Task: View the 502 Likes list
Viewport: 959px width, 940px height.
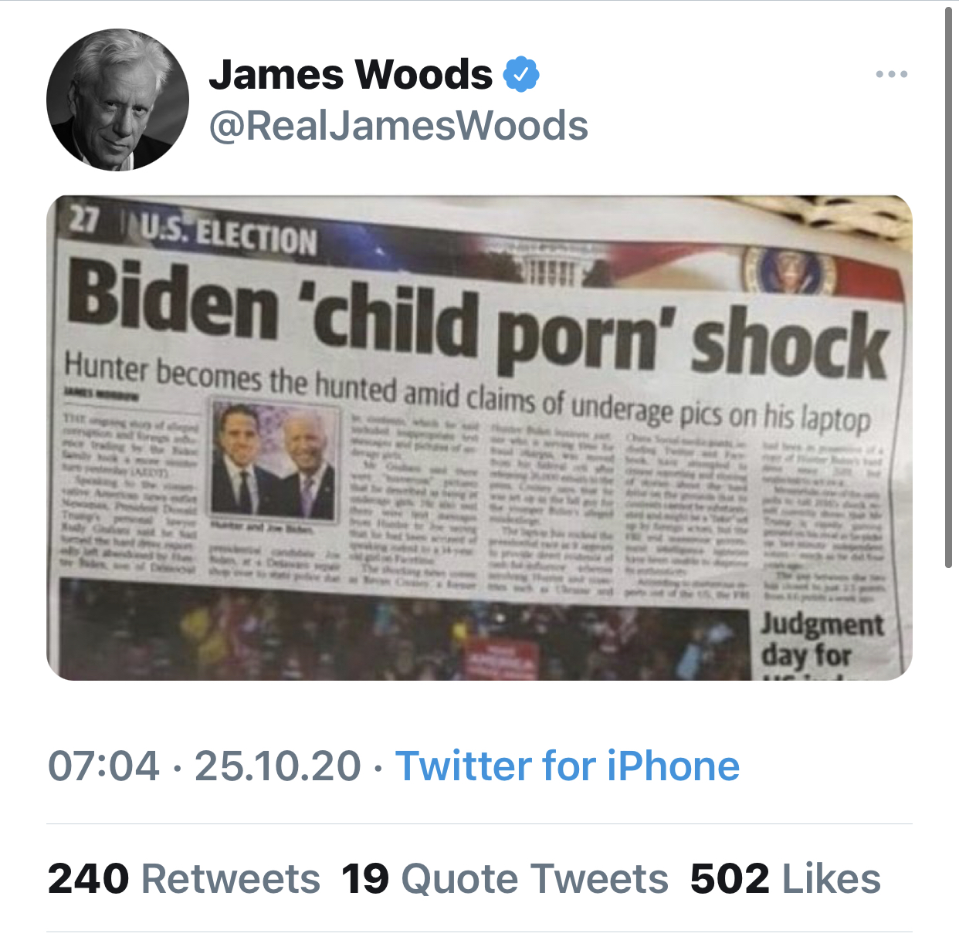Action: [x=785, y=879]
